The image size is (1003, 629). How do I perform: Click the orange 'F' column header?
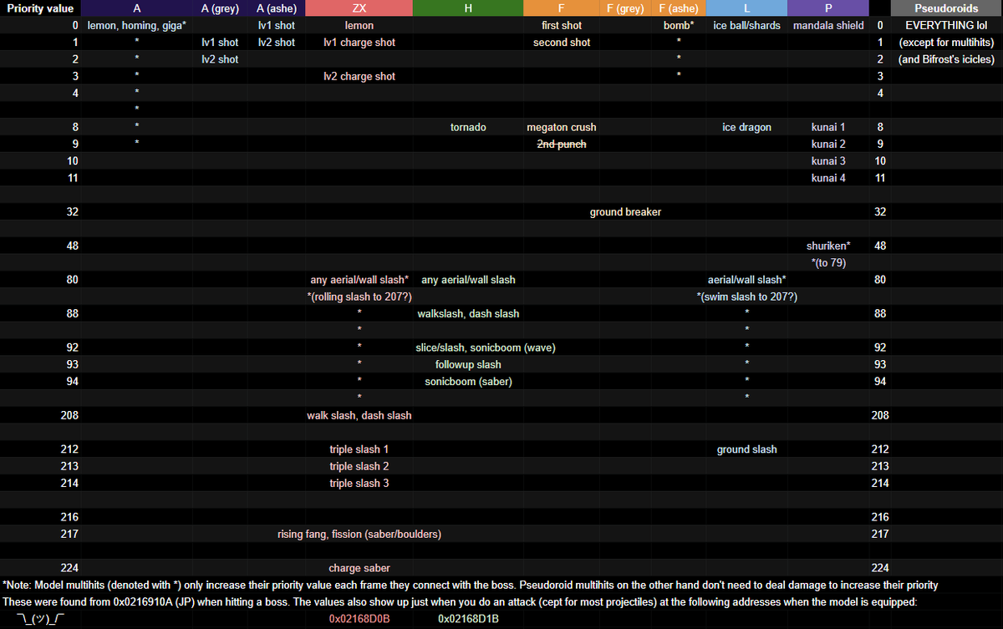pos(562,8)
